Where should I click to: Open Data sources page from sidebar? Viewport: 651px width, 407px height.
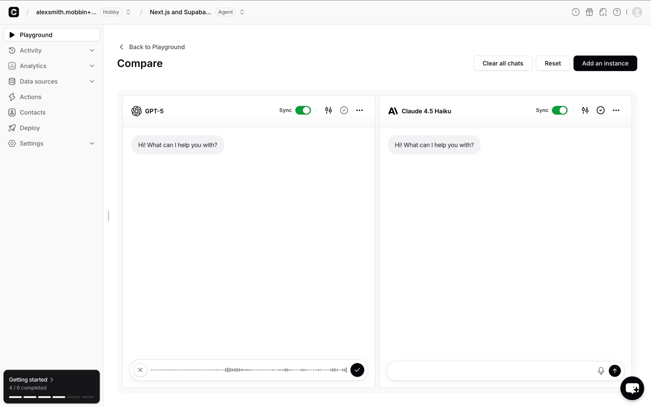[x=38, y=81]
